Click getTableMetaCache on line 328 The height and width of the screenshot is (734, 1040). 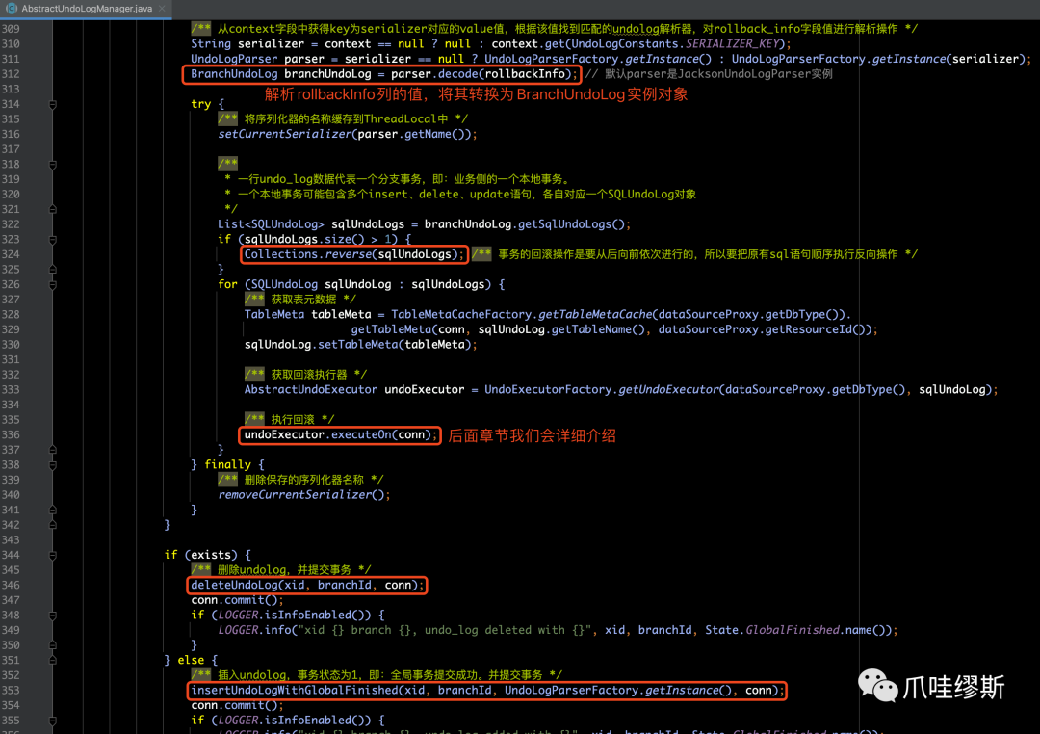(x=595, y=315)
